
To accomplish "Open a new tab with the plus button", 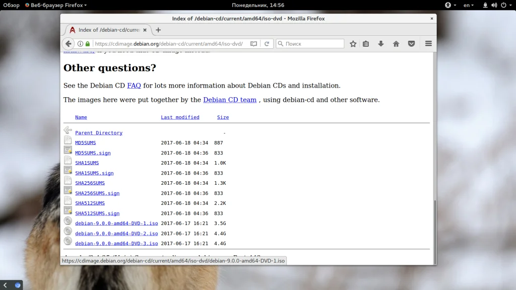I will tap(158, 30).
